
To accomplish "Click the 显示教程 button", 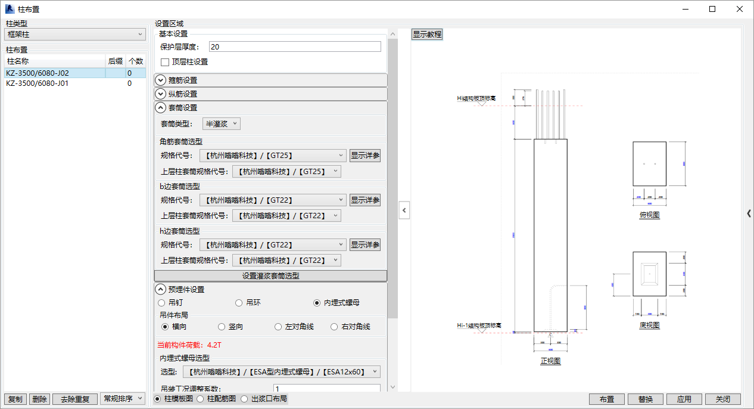I will tap(427, 35).
